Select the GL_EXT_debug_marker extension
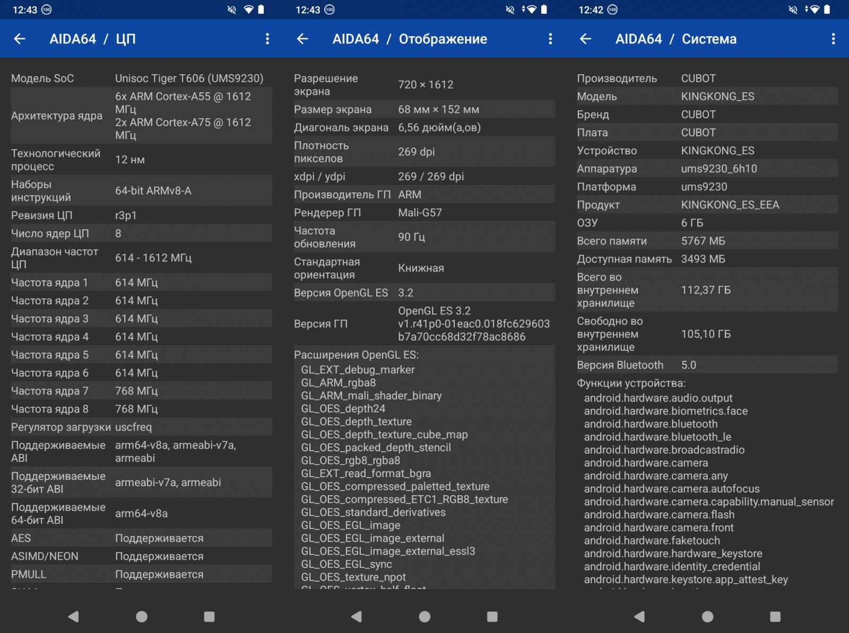The height and width of the screenshot is (633, 849). (358, 370)
